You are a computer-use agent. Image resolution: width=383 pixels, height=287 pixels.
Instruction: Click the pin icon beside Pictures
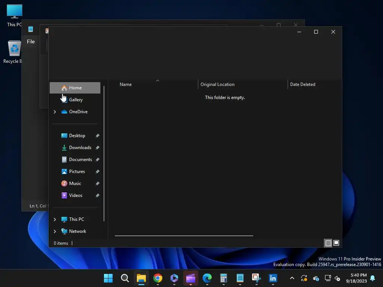tap(98, 172)
